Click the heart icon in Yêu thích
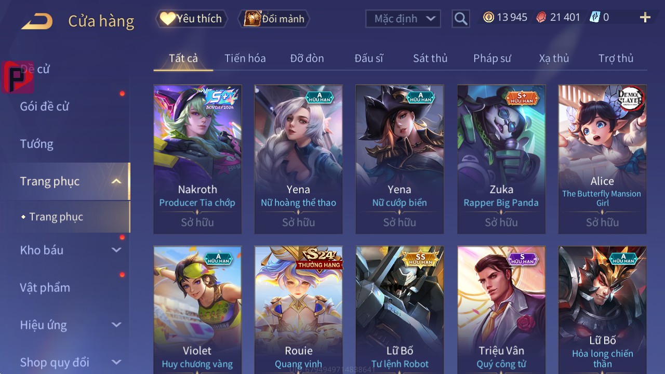 pyautogui.click(x=167, y=19)
